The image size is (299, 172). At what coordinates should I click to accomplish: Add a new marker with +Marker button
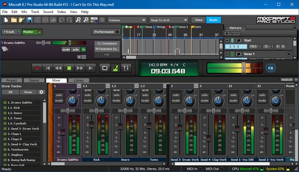[x=232, y=34]
